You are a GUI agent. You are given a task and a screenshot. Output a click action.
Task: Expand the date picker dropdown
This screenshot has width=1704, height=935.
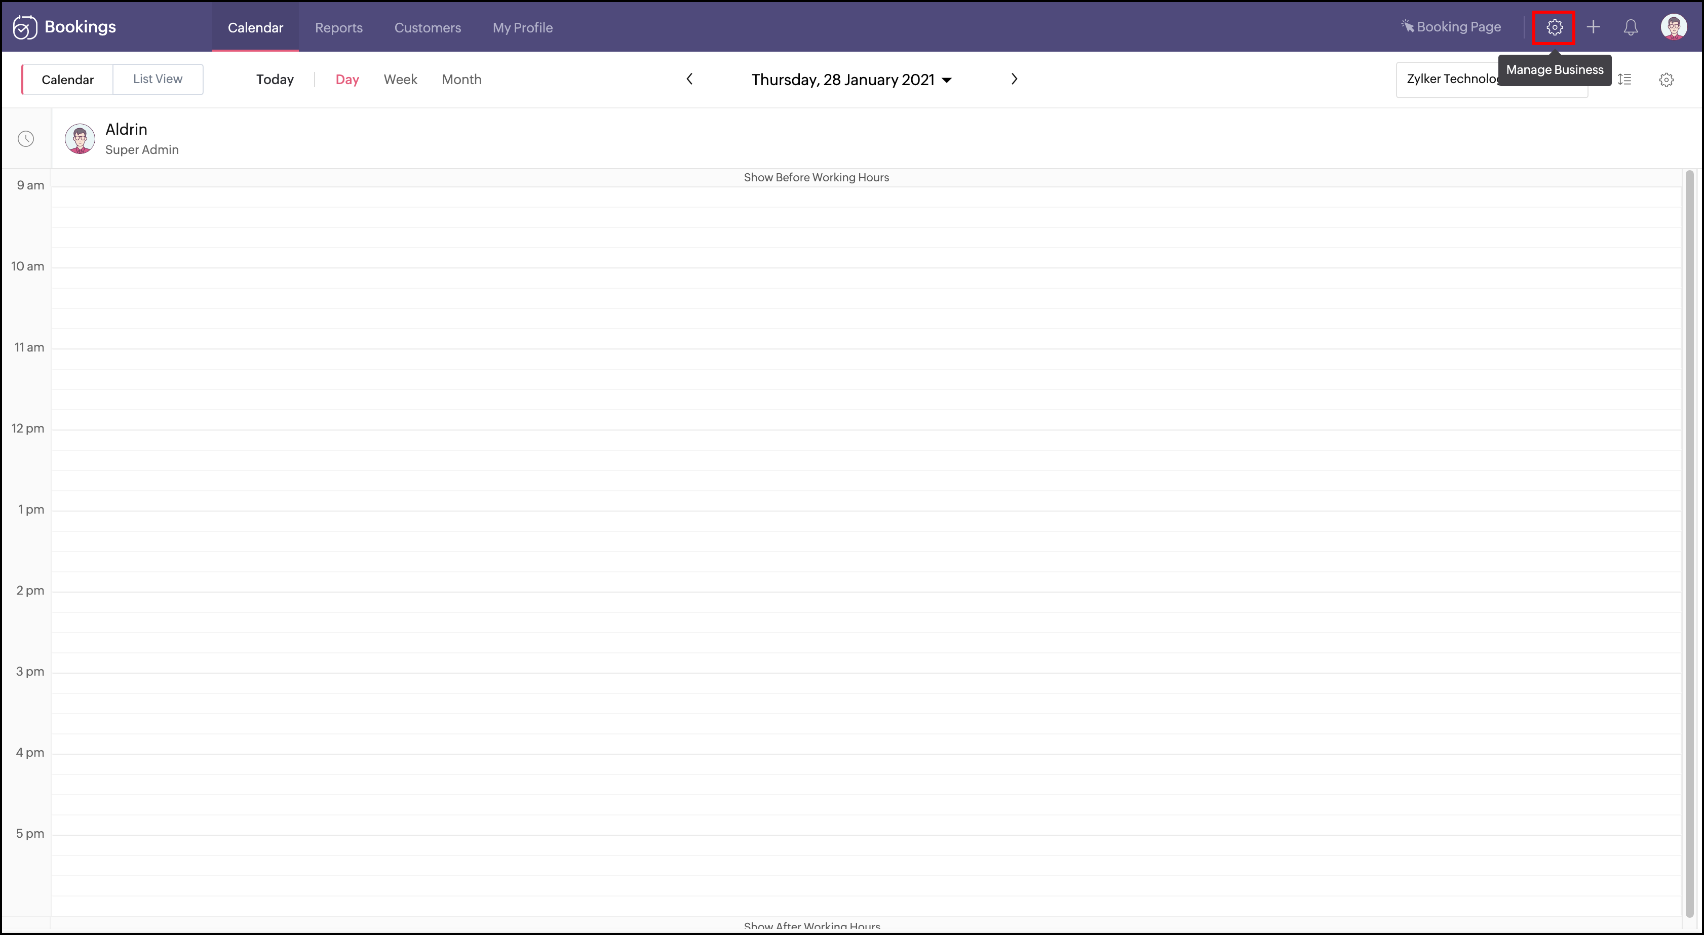[947, 80]
